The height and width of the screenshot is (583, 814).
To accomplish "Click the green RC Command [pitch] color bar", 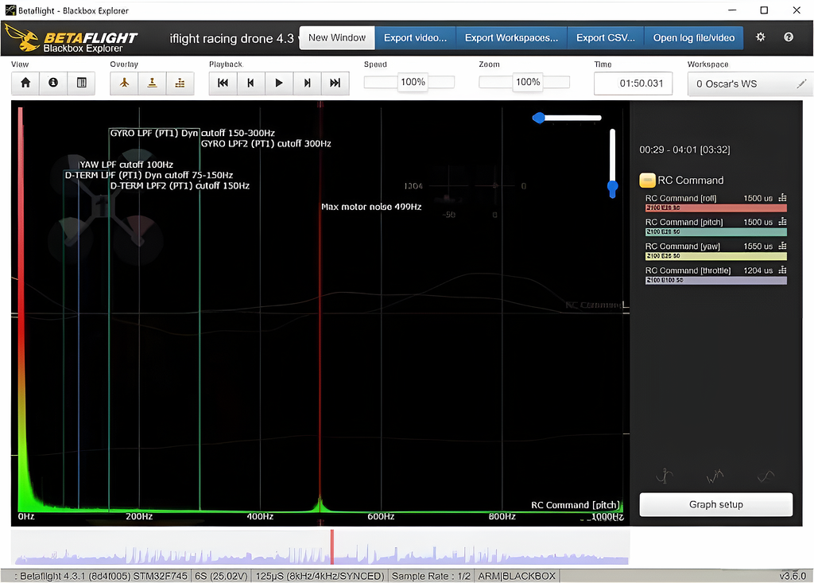I will 716,231.
